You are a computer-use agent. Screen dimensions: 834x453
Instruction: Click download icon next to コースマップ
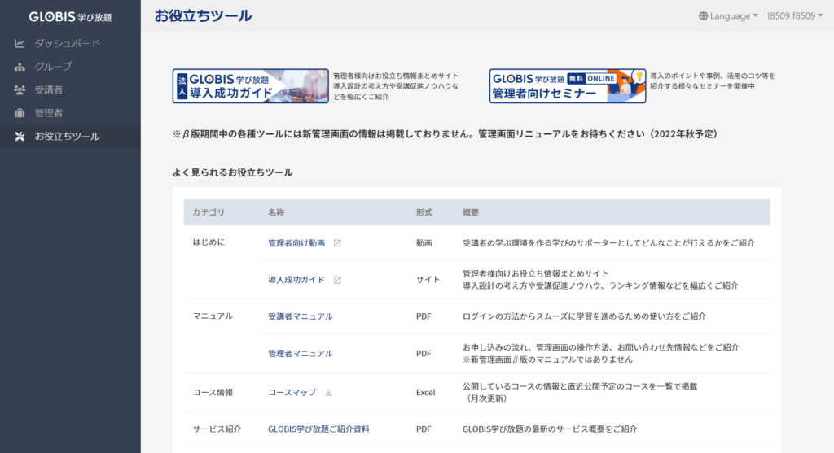[x=329, y=393]
